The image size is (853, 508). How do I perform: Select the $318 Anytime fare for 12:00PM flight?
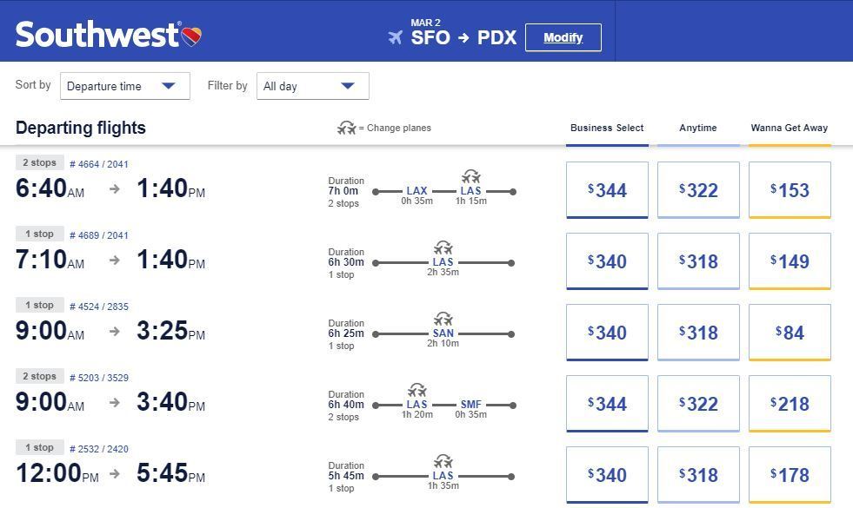tap(697, 475)
